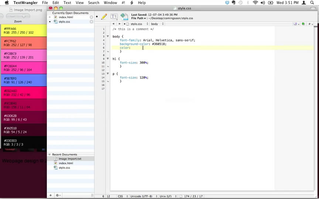Click the #FC7F62 coral swatch in Image Import

click(24, 43)
